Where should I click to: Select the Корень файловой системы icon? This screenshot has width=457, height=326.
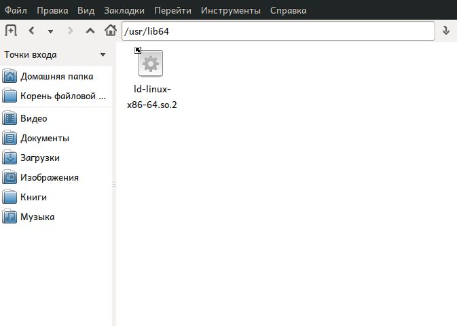(x=10, y=96)
